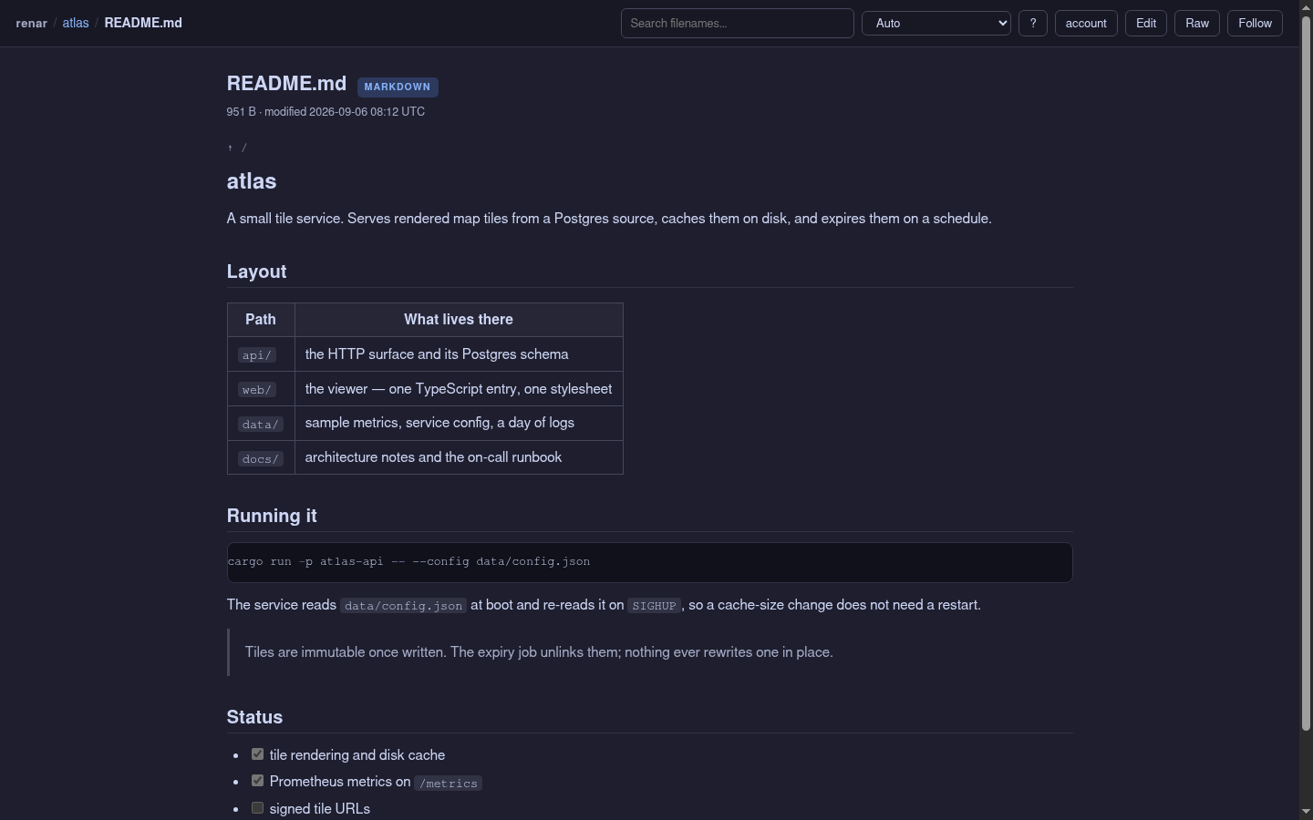
Task: Toggle the 'Prometheus metrics' checkbox
Action: (258, 781)
